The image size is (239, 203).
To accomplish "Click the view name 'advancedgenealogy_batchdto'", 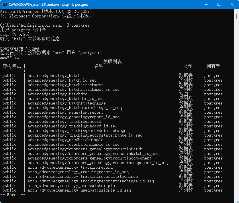I will pos(58,94).
